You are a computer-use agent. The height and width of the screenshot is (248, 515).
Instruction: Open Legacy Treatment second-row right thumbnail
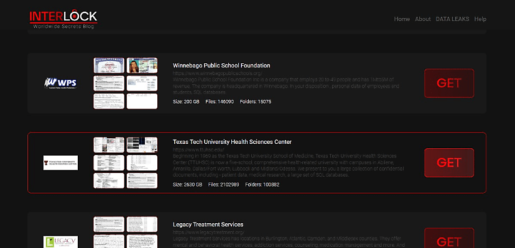pyautogui.click(x=142, y=241)
